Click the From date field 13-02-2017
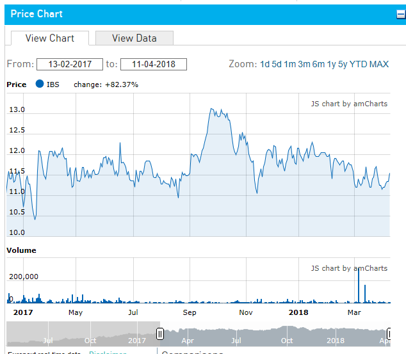This screenshot has height=354, width=406. [70, 64]
